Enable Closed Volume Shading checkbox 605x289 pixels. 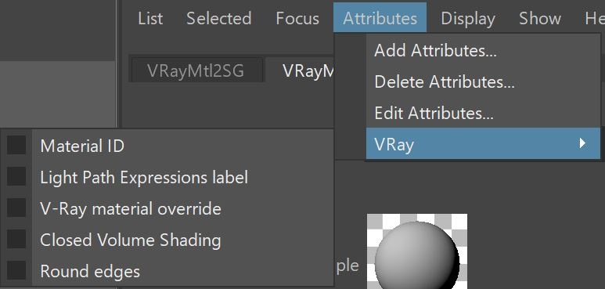[16, 239]
